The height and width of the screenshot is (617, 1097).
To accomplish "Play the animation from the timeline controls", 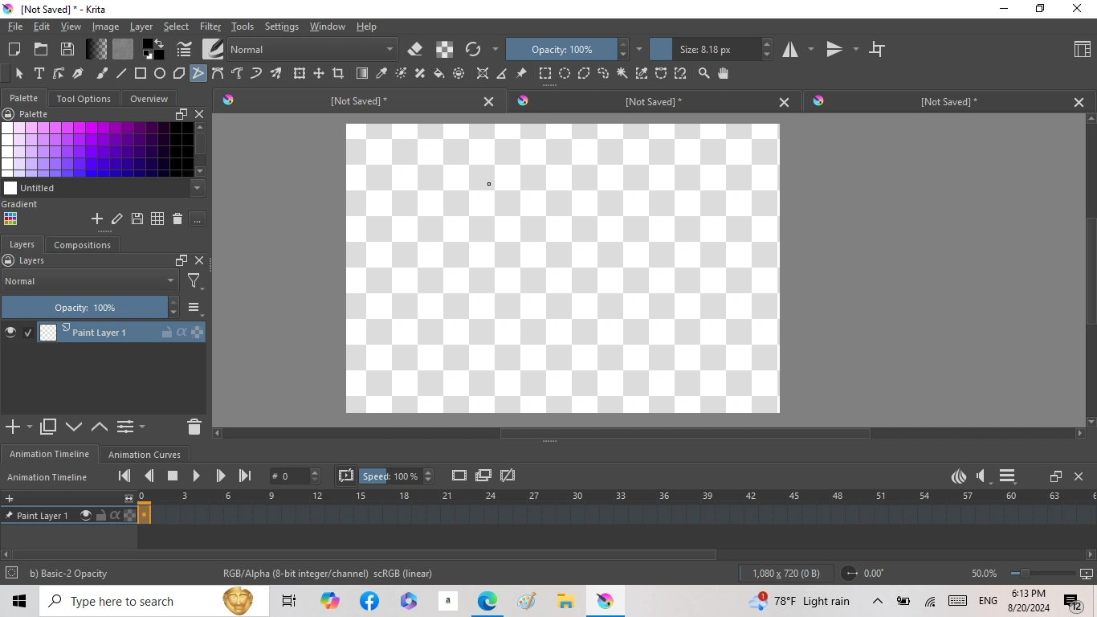I will pos(197,476).
